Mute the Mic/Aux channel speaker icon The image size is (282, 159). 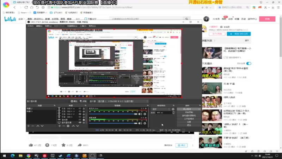click(x=140, y=114)
